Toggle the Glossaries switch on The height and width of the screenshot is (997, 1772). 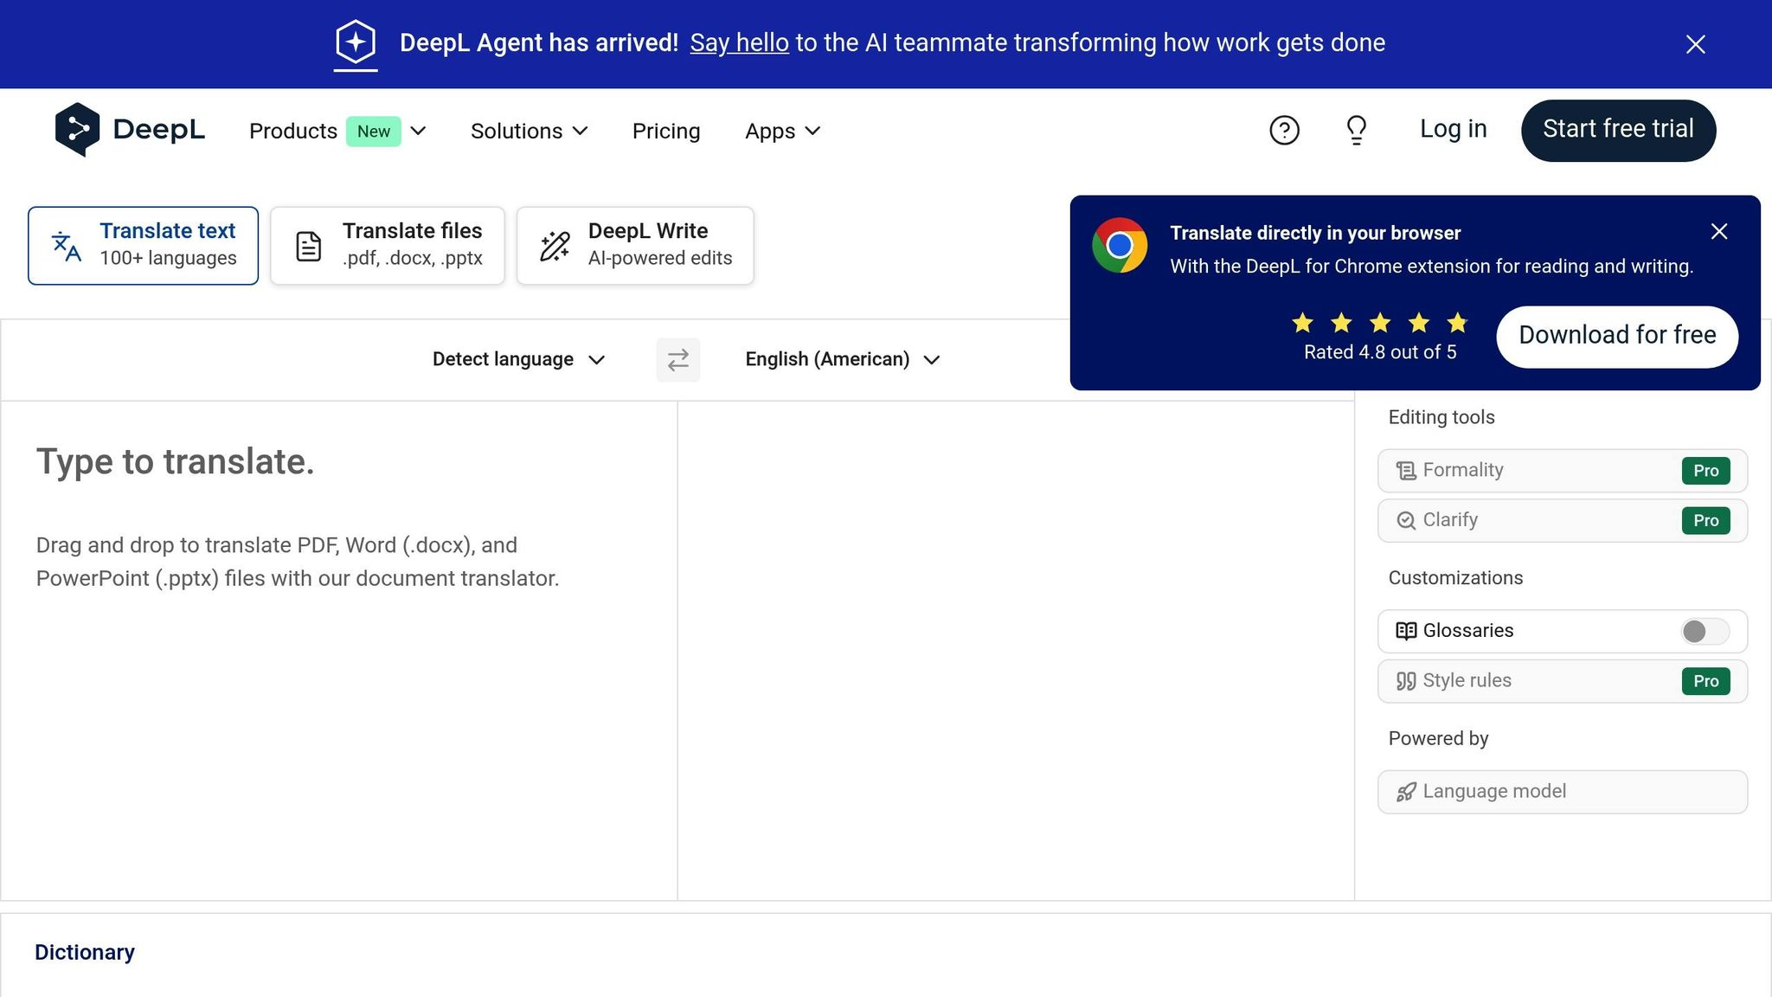point(1704,631)
